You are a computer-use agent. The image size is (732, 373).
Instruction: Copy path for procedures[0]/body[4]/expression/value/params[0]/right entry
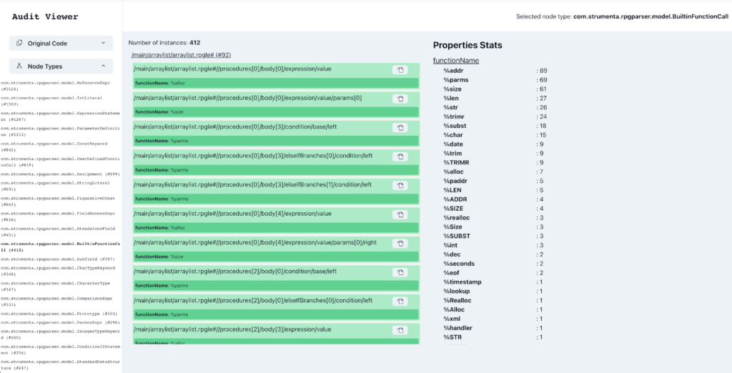pyautogui.click(x=401, y=244)
